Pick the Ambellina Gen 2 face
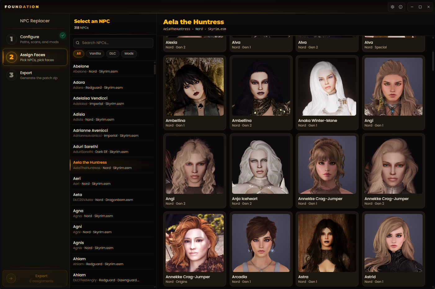 pyautogui.click(x=261, y=93)
